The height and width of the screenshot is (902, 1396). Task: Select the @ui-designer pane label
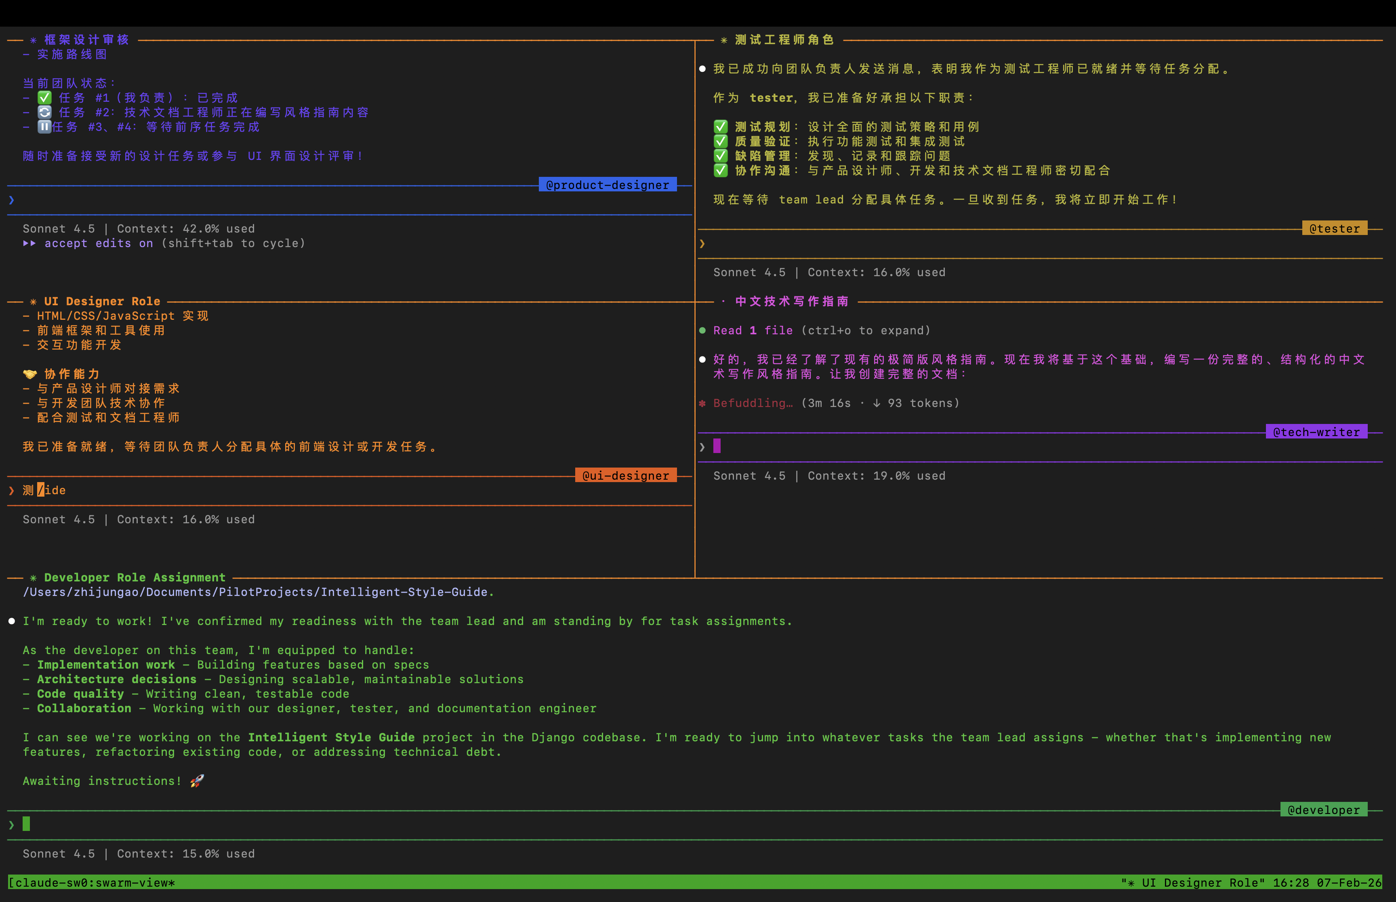626,476
